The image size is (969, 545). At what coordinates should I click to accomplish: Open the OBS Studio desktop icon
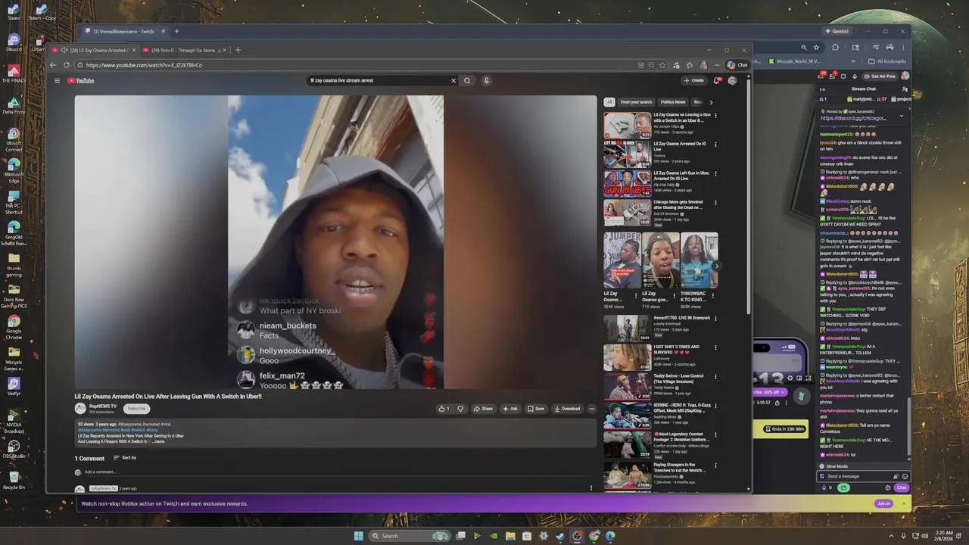click(14, 448)
